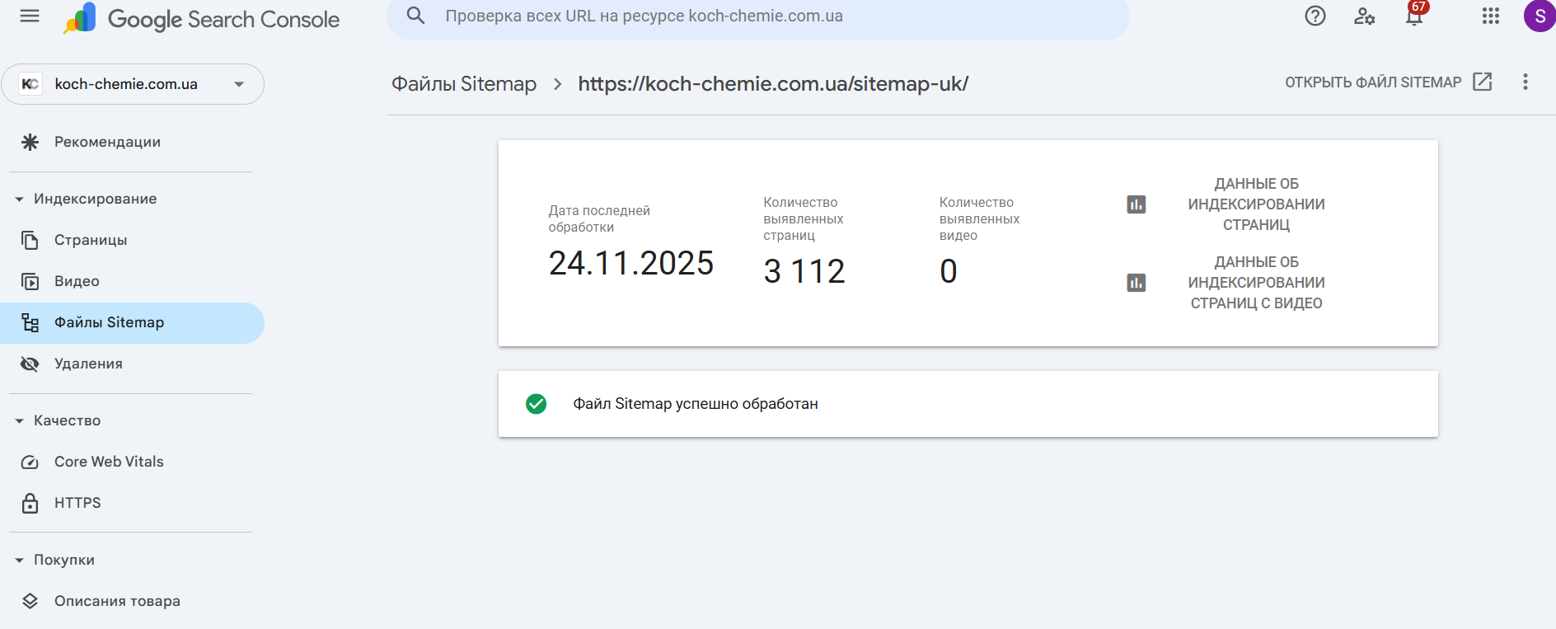Click the search magnifier icon
1556x629 pixels.
416,16
